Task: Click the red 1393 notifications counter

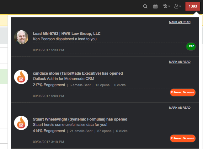Action: point(193,6)
